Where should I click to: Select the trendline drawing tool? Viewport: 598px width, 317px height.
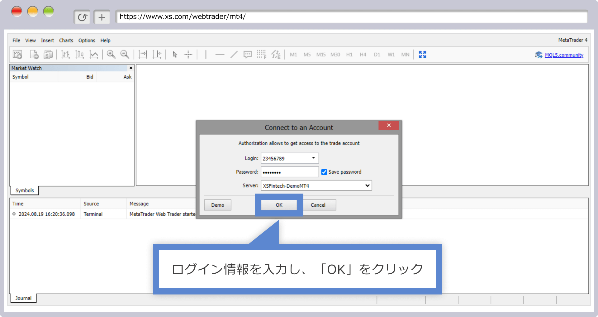[x=234, y=55]
